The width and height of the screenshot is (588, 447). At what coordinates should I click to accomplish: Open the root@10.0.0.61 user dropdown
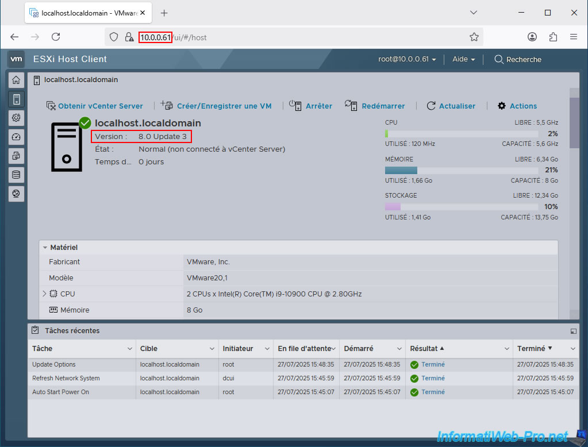(407, 59)
